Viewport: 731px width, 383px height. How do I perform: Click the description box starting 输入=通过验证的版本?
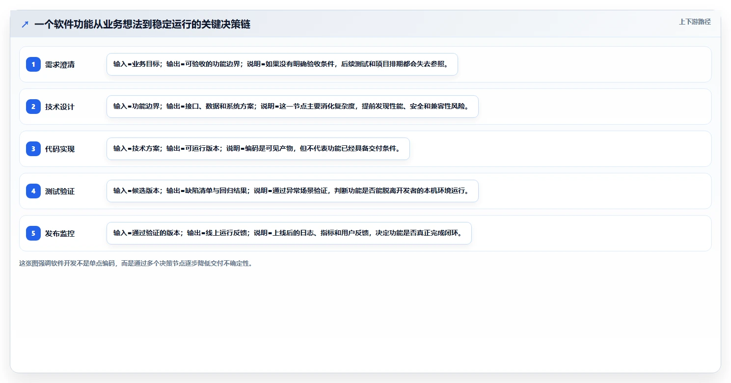click(289, 233)
